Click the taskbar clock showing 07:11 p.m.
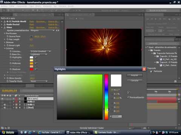The width and height of the screenshot is (181, 135). [173, 132]
